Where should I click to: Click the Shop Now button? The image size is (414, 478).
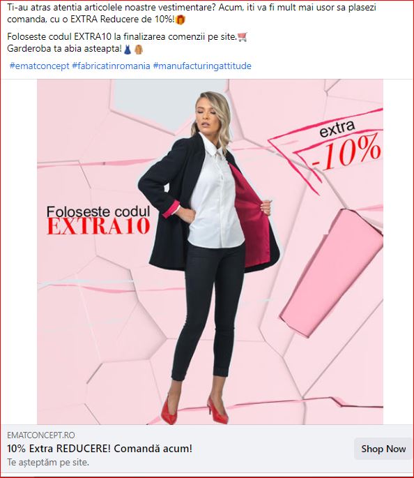pyautogui.click(x=383, y=449)
